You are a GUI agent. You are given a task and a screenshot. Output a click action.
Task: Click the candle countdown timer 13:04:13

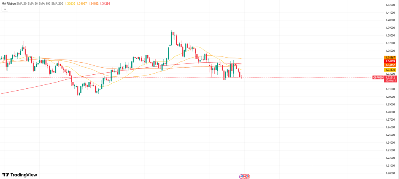pos(390,81)
